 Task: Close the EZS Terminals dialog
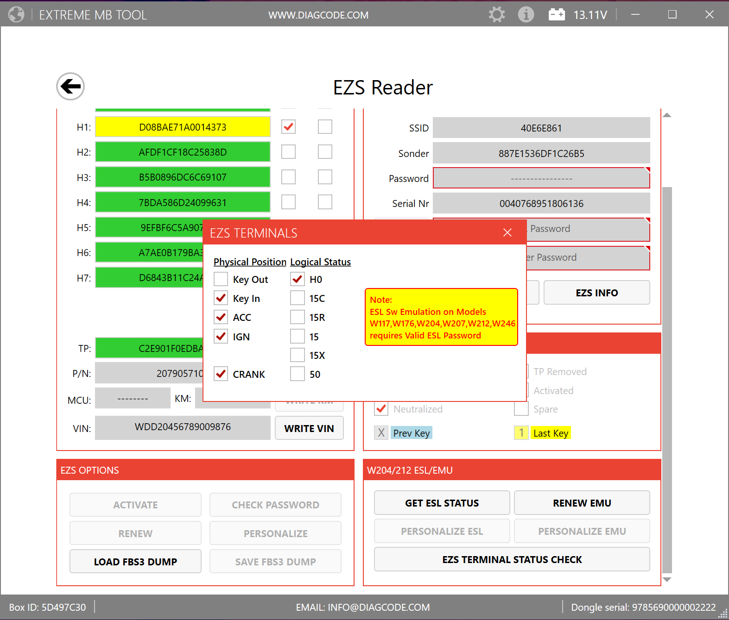tap(507, 232)
